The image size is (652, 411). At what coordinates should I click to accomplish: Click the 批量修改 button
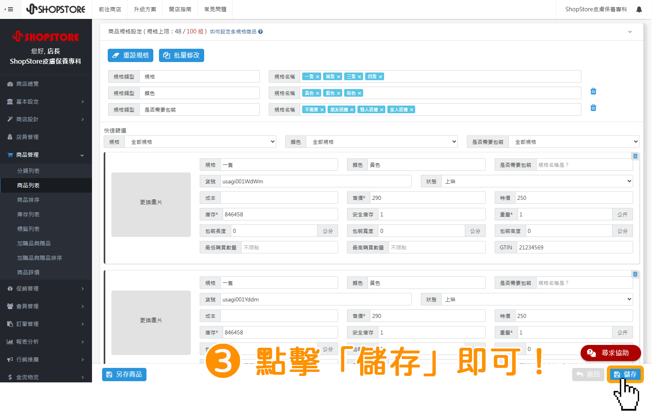pyautogui.click(x=182, y=56)
